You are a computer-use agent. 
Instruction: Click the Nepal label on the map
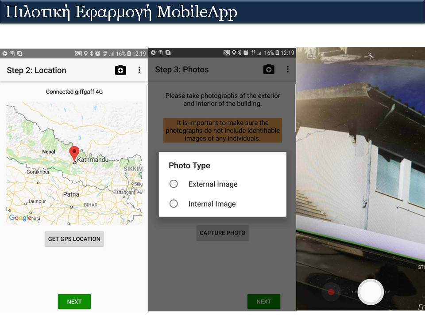pos(49,151)
